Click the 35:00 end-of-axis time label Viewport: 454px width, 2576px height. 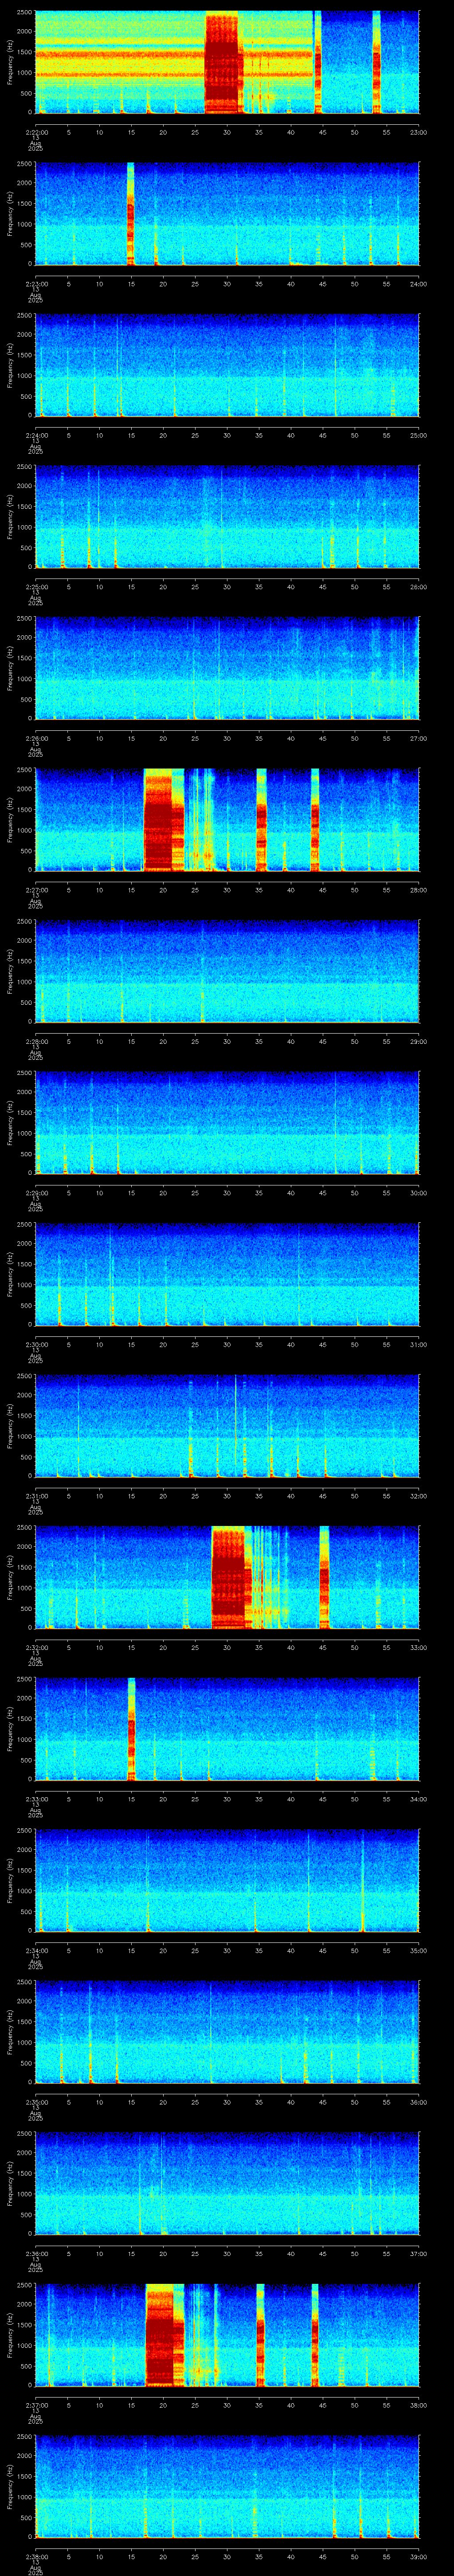pyautogui.click(x=418, y=1950)
